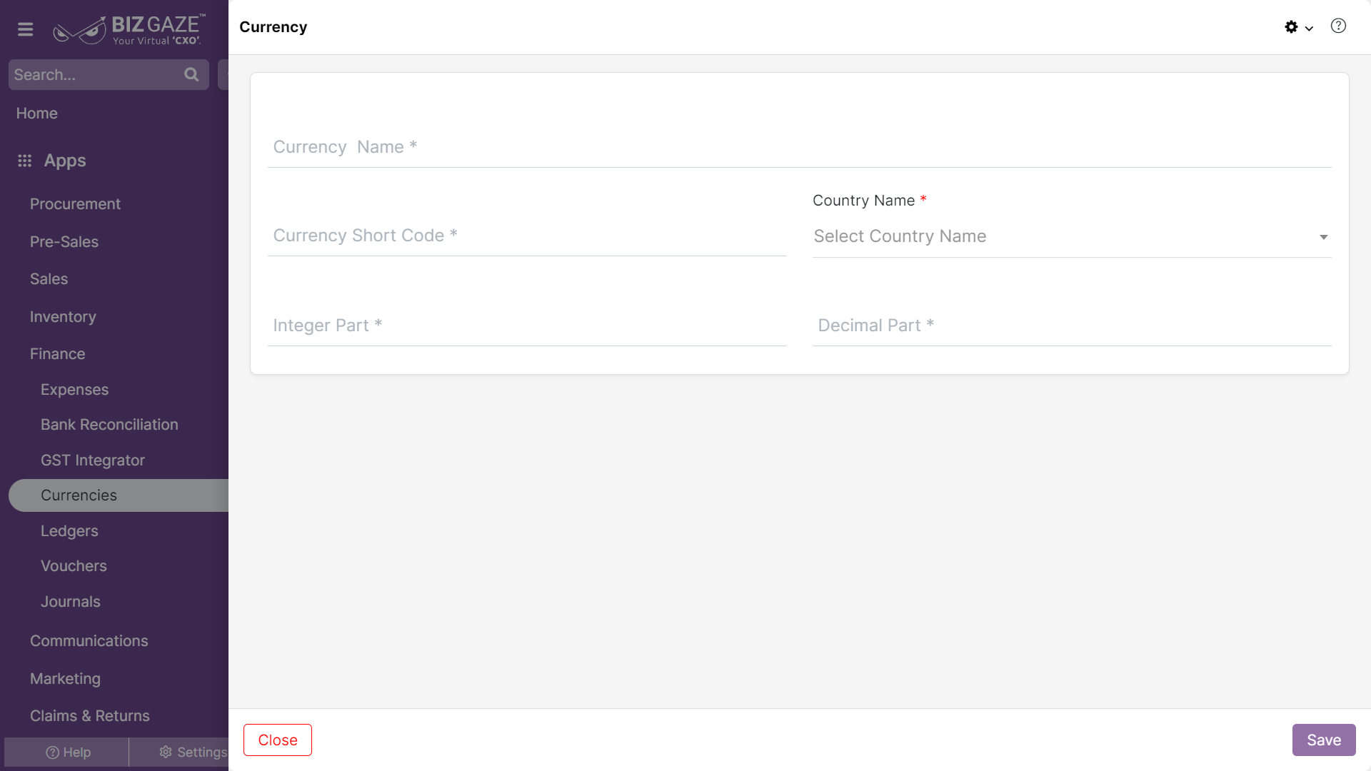
Task: Click the sidebar Search box
Action: pos(109,74)
